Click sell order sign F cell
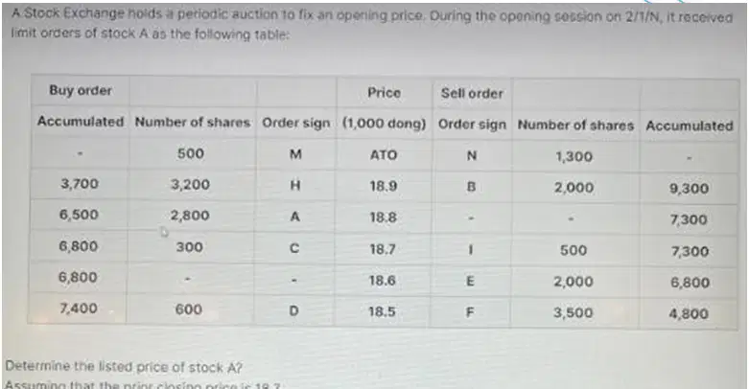This screenshot has width=749, height=389. 470,312
